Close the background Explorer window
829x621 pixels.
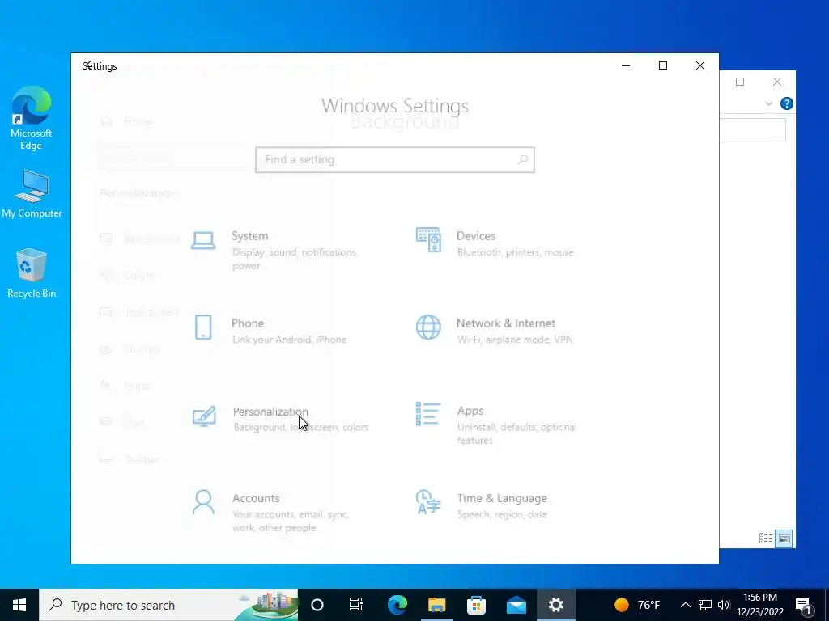(x=776, y=82)
